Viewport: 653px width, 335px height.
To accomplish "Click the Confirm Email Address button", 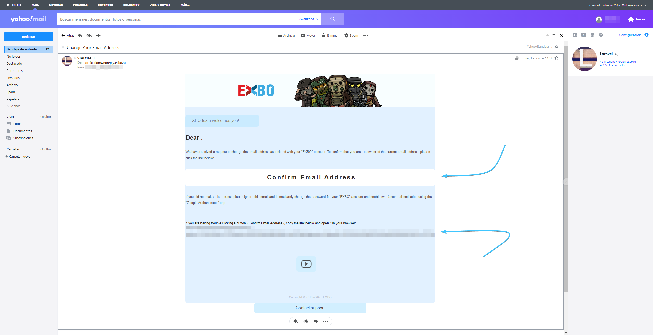I will click(x=310, y=177).
